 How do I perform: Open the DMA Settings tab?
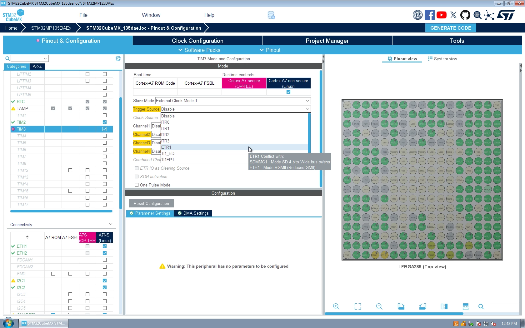193,213
